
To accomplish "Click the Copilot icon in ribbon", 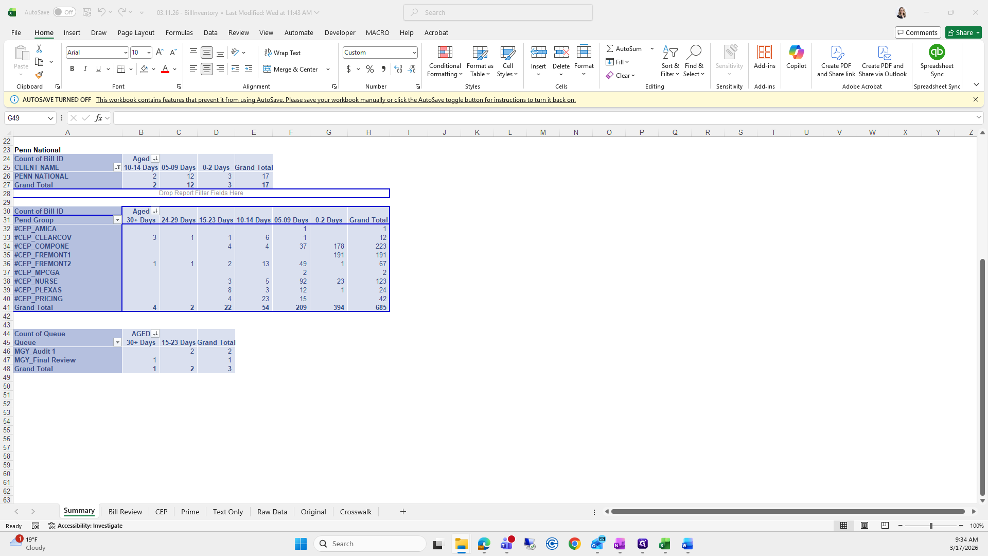I will [796, 53].
